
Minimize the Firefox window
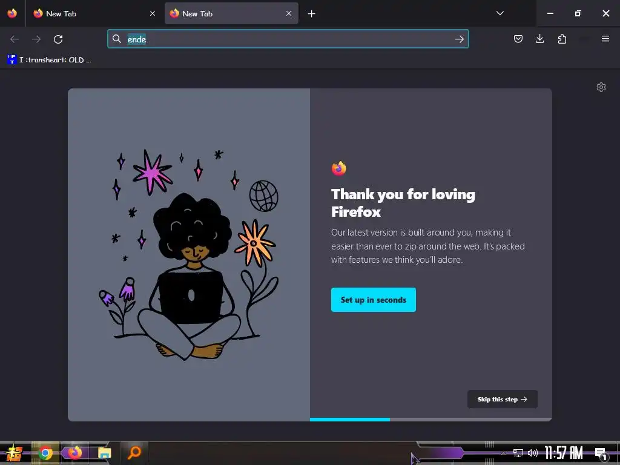[x=550, y=13]
